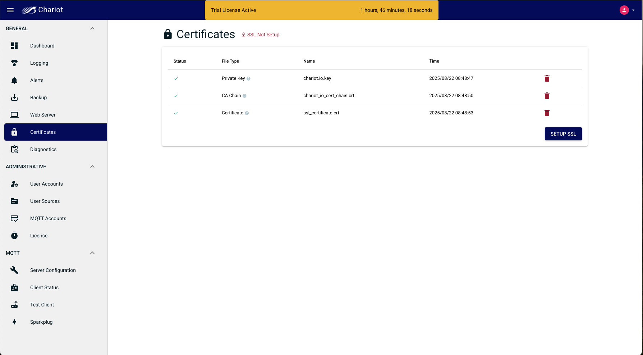This screenshot has width=643, height=355.
Task: Open the Diagnostics page
Action: (43, 149)
